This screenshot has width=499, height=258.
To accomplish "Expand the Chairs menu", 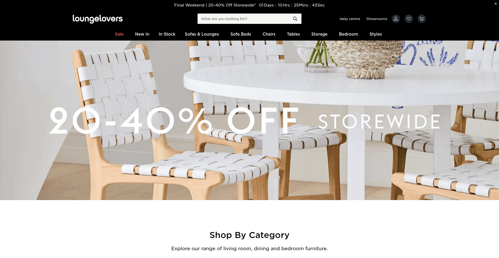I will [x=269, y=34].
